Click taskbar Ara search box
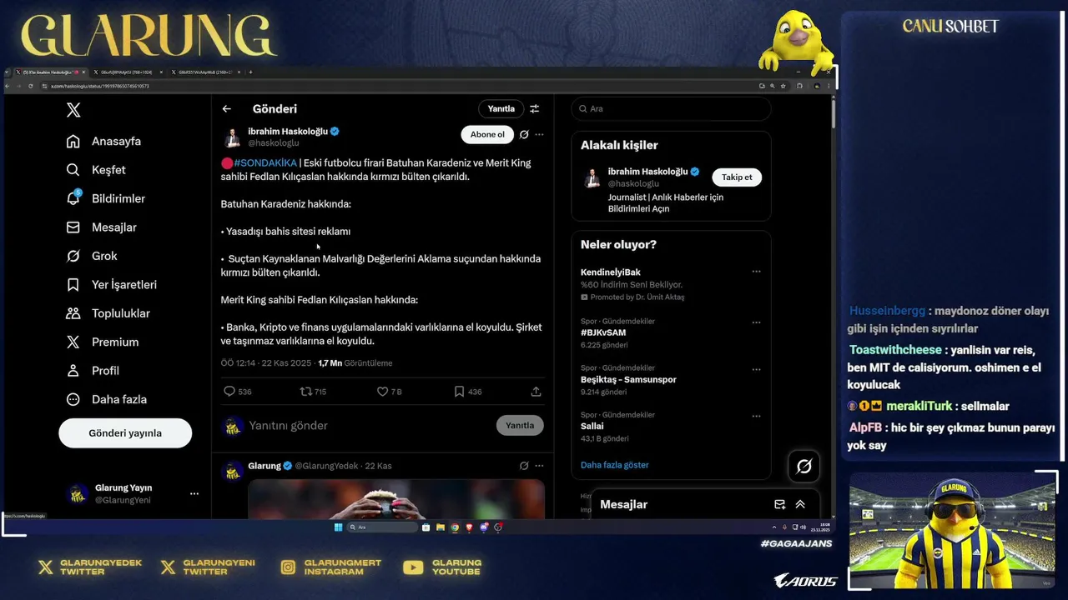1068x600 pixels. 383,527
